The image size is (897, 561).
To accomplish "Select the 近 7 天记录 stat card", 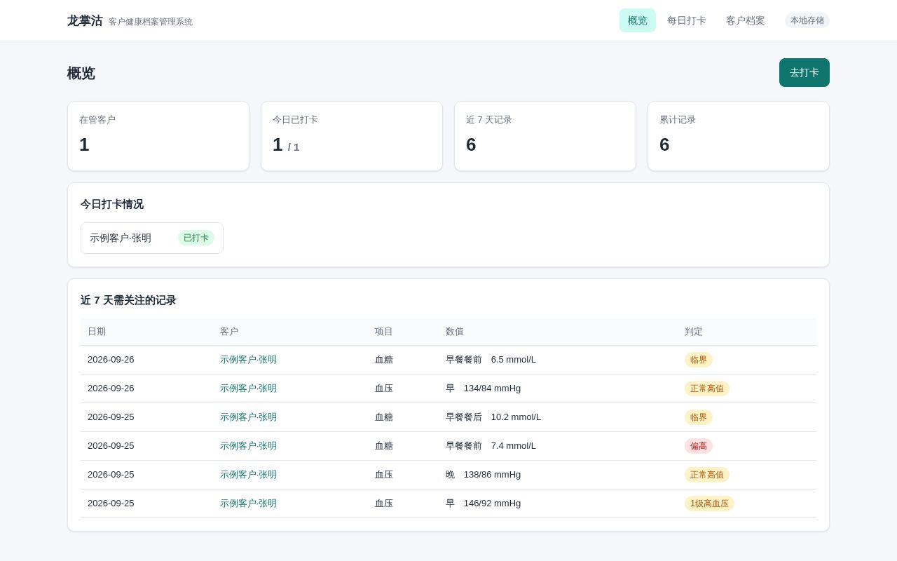I will (x=545, y=136).
